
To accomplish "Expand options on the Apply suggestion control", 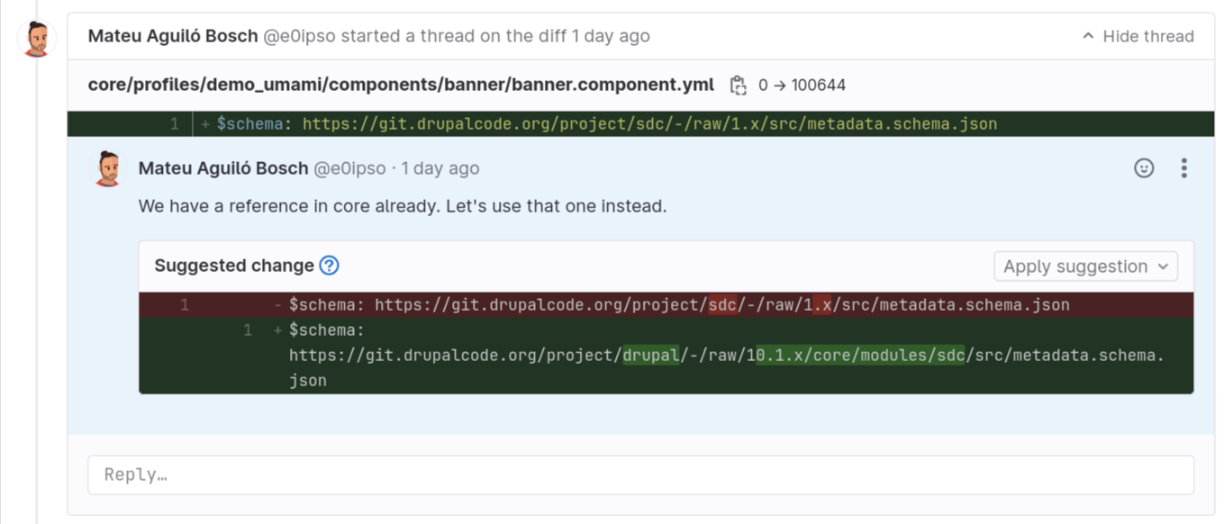I will 1164,266.
